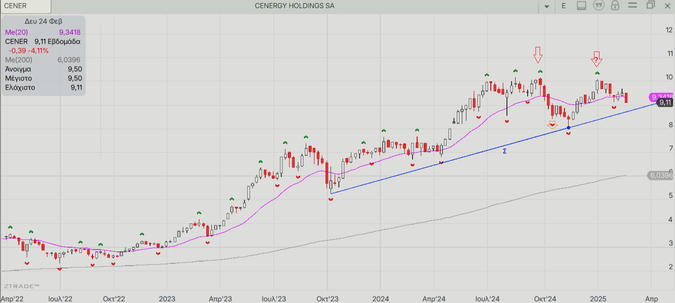Click the CENERGY HOLDINGS SA title
Screen dimensions: 675x303
coord(295,6)
